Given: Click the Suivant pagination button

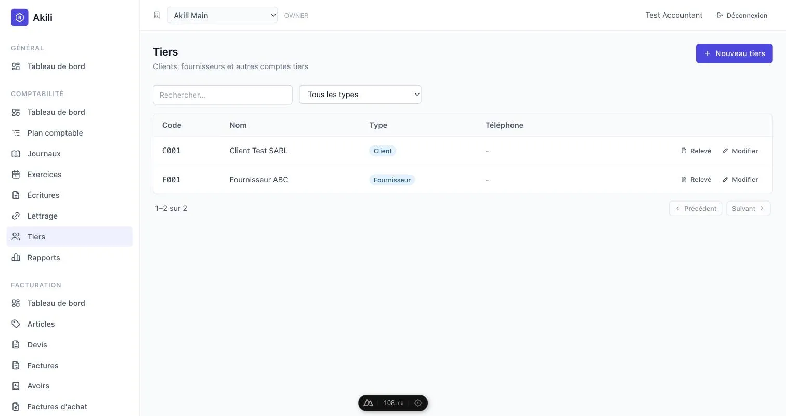Looking at the screenshot, I should pyautogui.click(x=749, y=208).
